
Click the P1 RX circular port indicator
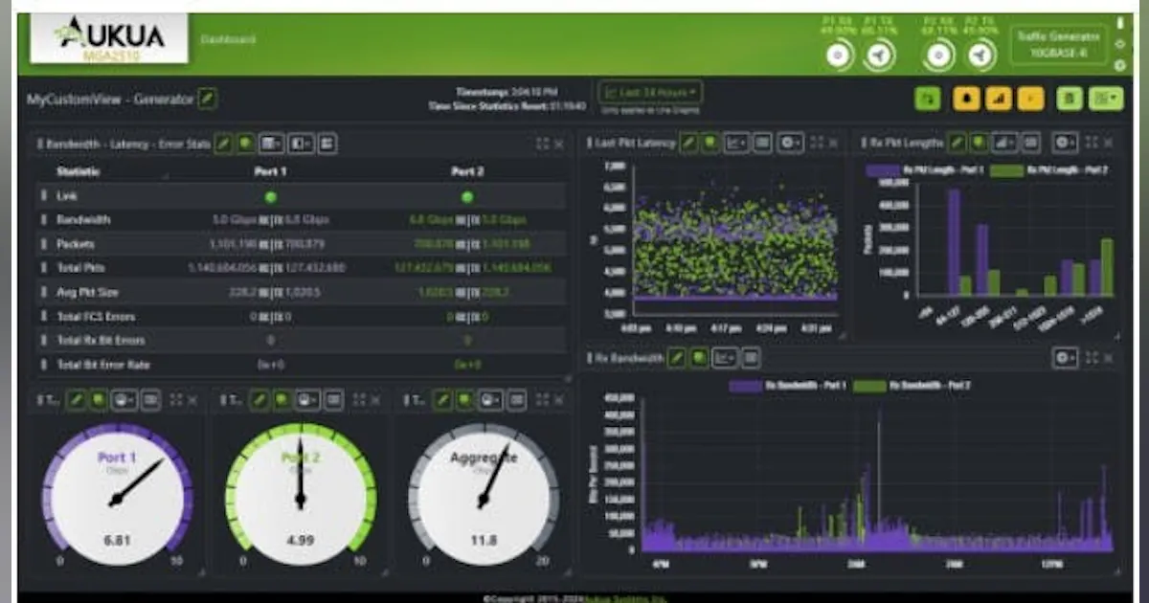tap(840, 56)
